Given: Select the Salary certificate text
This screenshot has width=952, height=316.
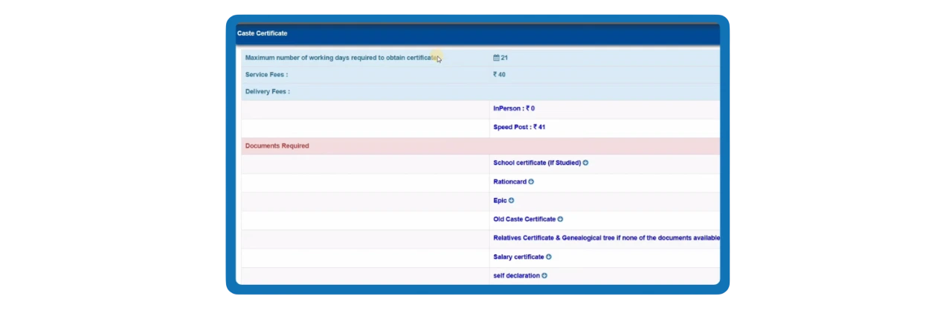Looking at the screenshot, I should [518, 257].
